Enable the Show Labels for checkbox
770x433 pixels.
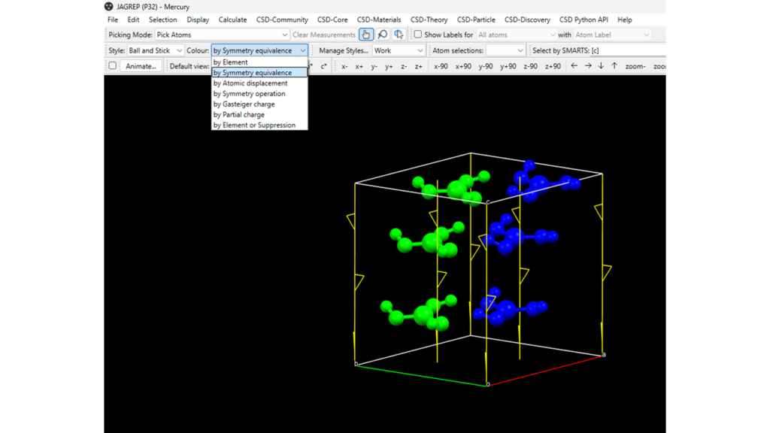pyautogui.click(x=418, y=35)
